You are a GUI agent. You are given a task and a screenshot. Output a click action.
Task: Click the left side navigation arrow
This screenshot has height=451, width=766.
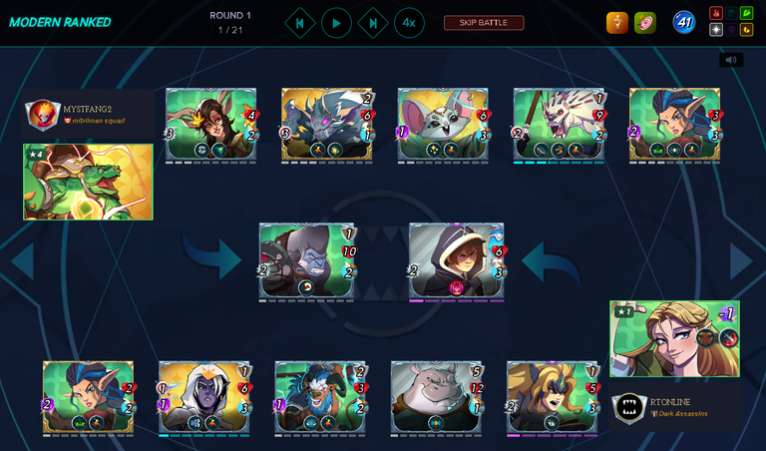(x=23, y=261)
